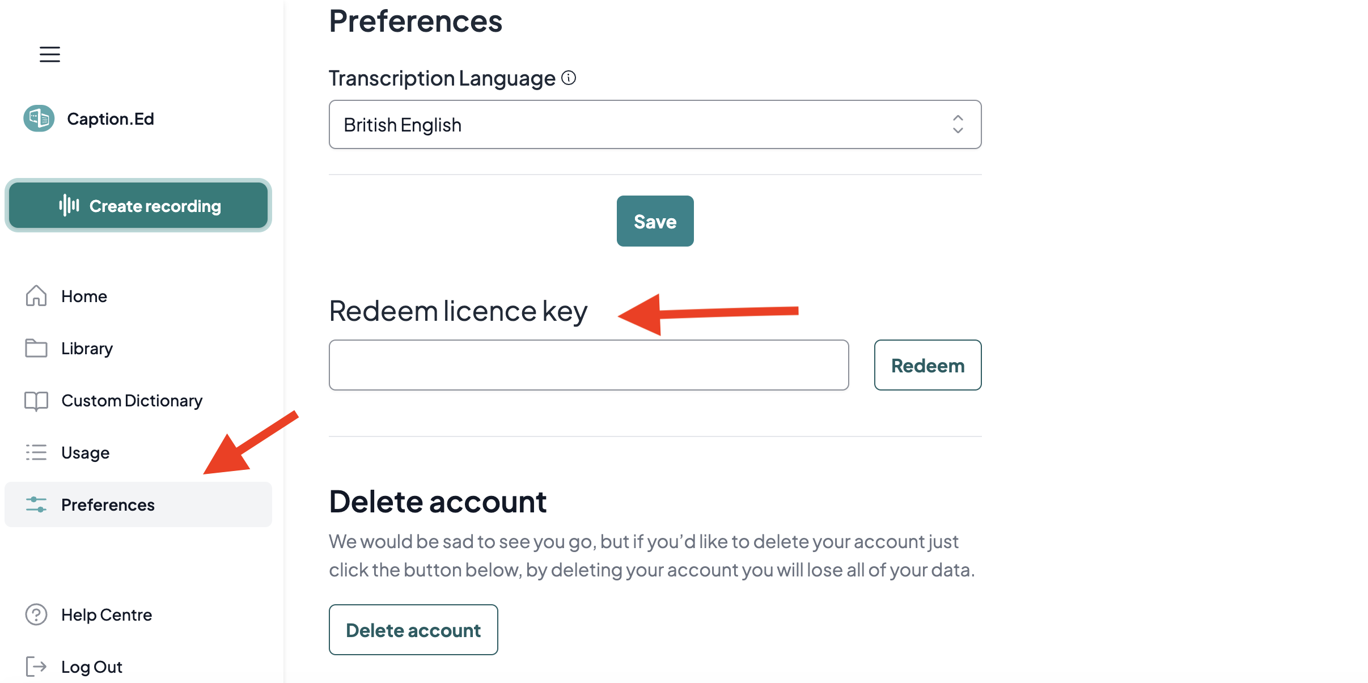
Task: Open the Transcription Language dropdown
Action: click(655, 125)
